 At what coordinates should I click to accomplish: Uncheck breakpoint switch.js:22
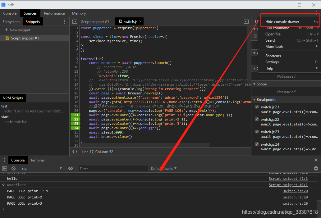click(x=257, y=119)
